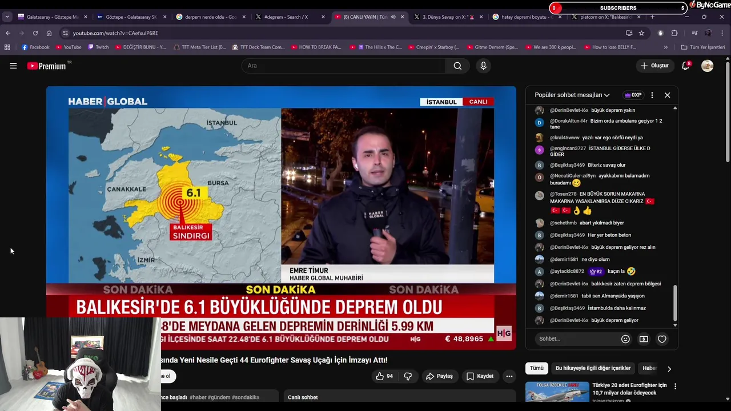
Task: Go back in browser history
Action: 8,33
